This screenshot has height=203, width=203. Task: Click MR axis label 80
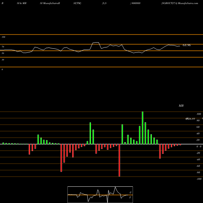click(x=198, y=121)
